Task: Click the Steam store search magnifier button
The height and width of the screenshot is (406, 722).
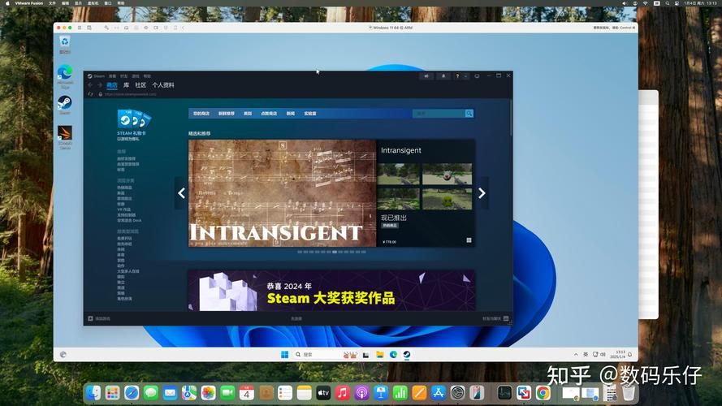Action: 469,113
